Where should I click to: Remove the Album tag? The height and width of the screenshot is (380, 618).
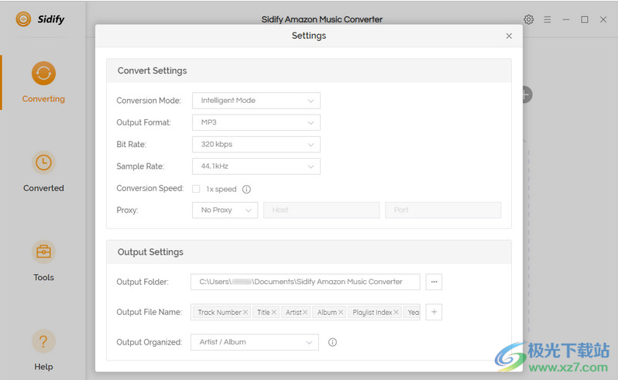click(x=341, y=312)
